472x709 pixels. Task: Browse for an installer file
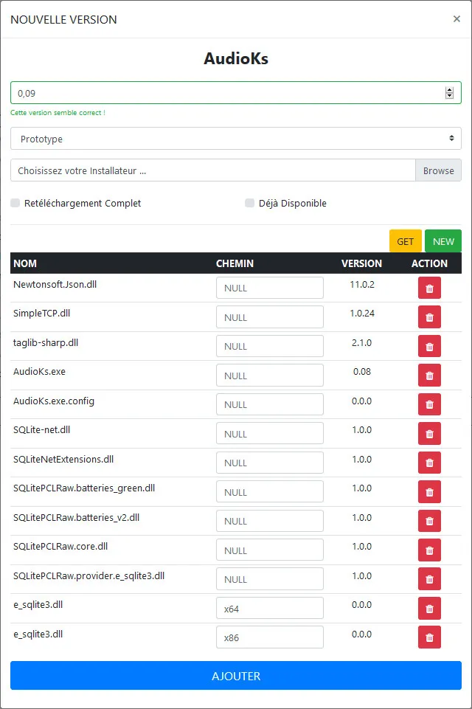pos(438,170)
